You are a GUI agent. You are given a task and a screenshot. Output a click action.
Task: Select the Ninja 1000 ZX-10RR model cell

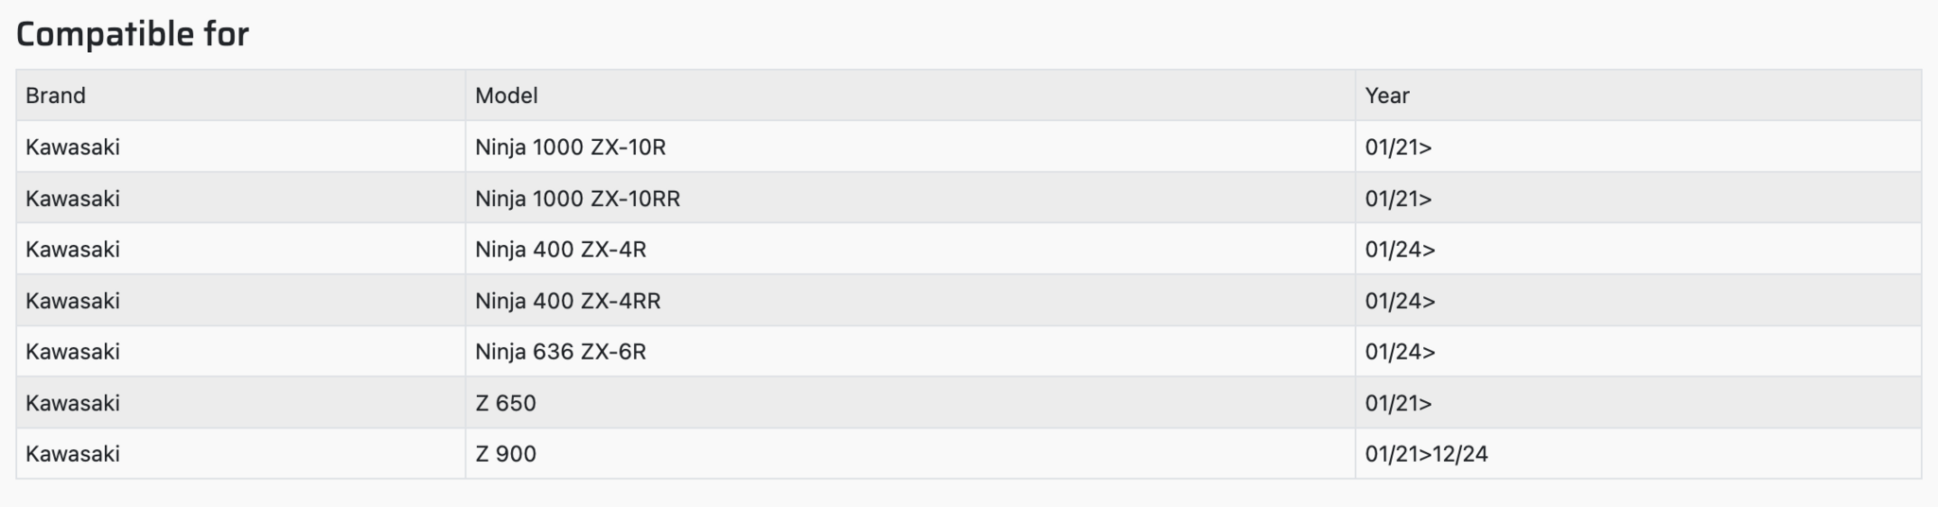[577, 199]
